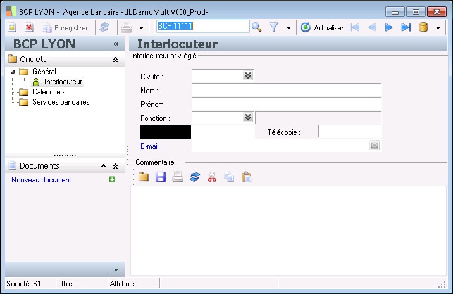Click the E-mail label link
Viewport: 453px width, 294px height.
pos(151,146)
